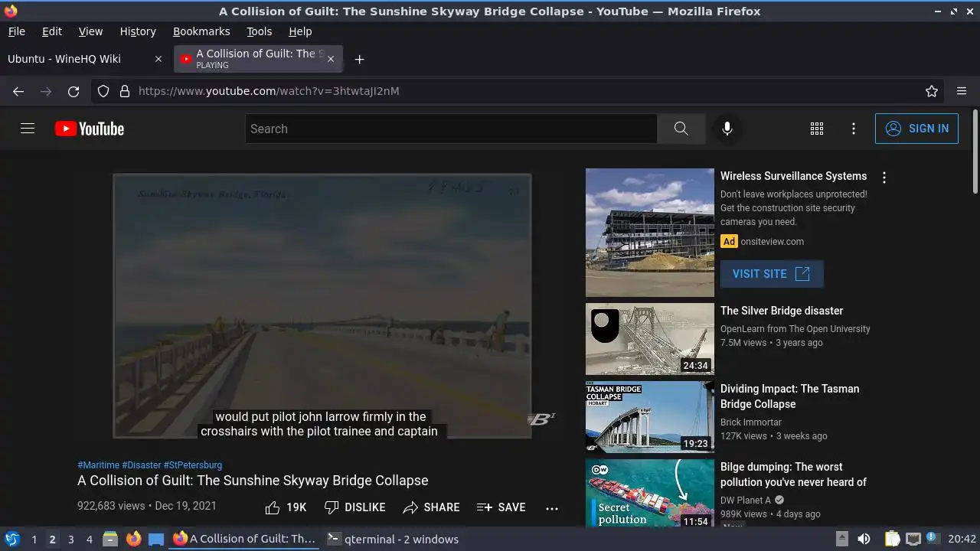The image size is (980, 551).
Task: Switch to workspace 3
Action: (x=70, y=539)
